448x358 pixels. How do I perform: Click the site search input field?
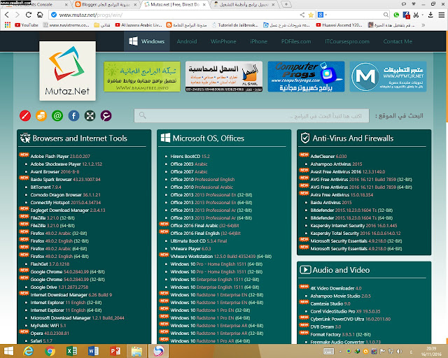click(x=251, y=115)
